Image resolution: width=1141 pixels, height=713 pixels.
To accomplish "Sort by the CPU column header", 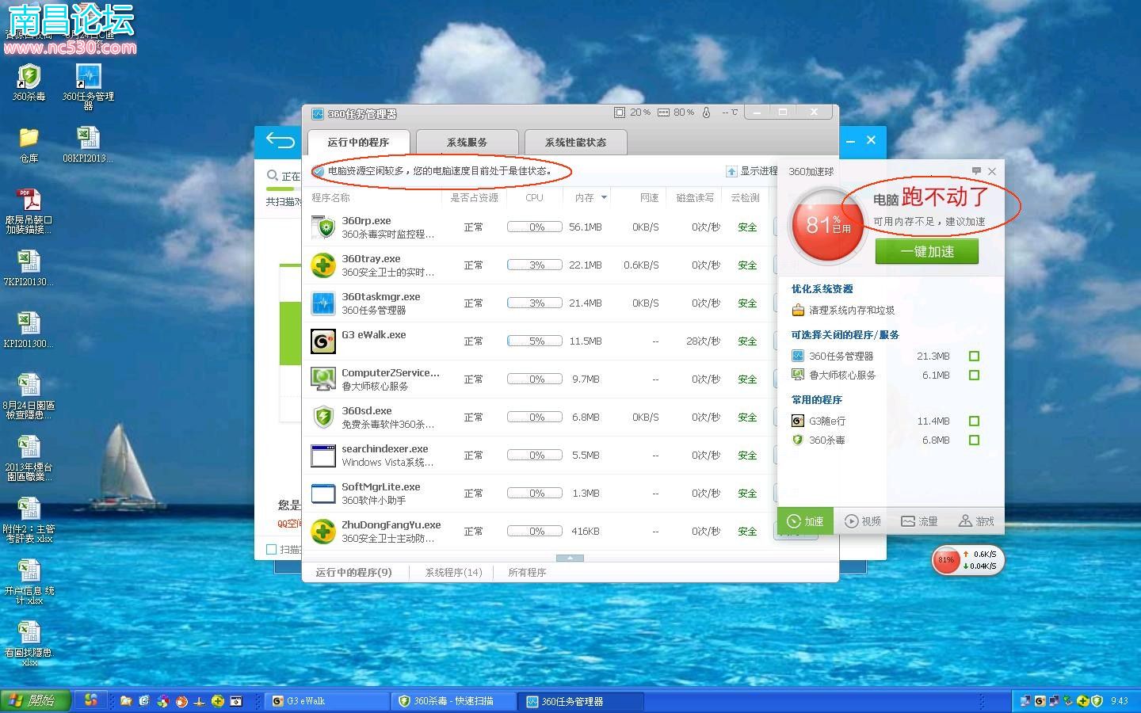I will click(x=534, y=197).
